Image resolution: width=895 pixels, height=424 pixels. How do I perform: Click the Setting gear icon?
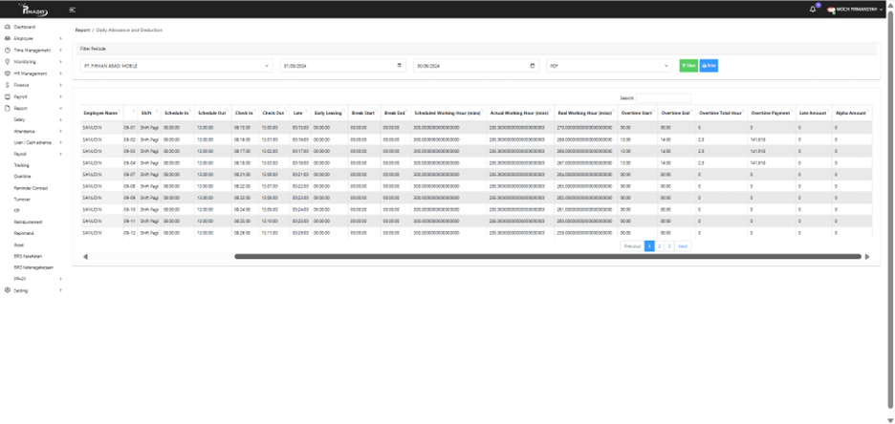[7, 290]
